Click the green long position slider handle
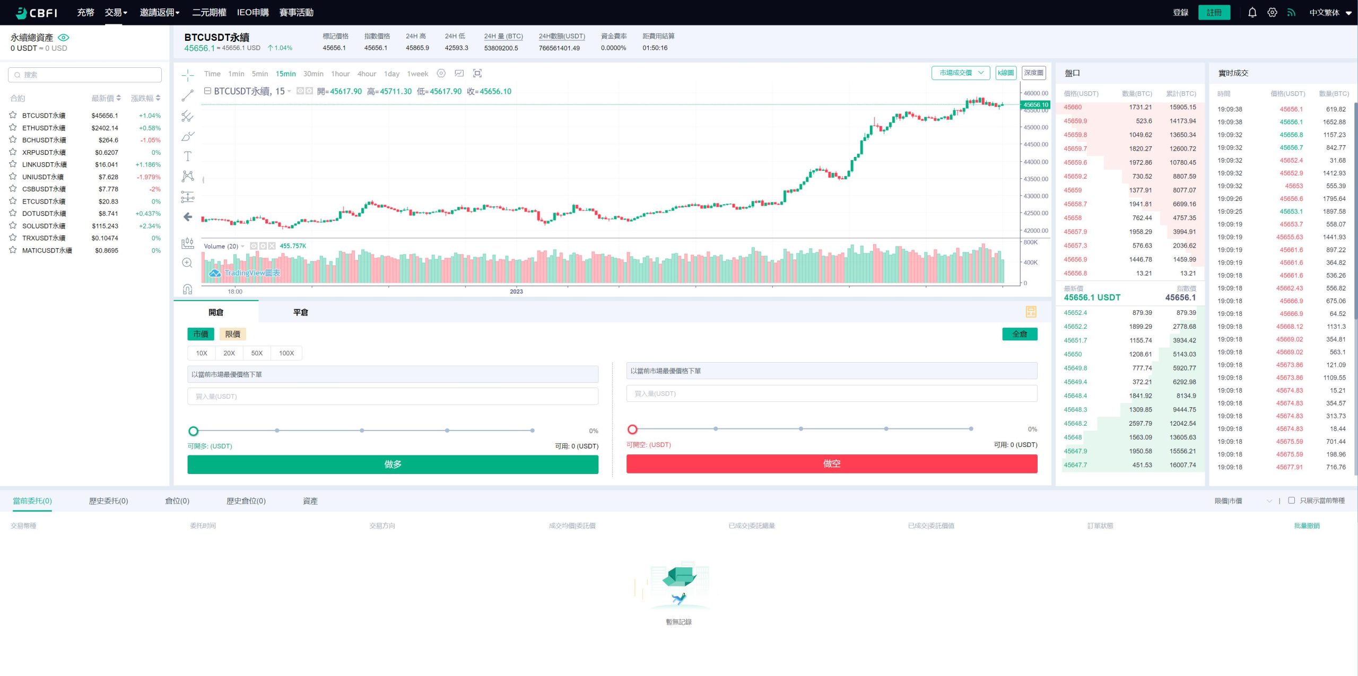1358x676 pixels. 194,431
